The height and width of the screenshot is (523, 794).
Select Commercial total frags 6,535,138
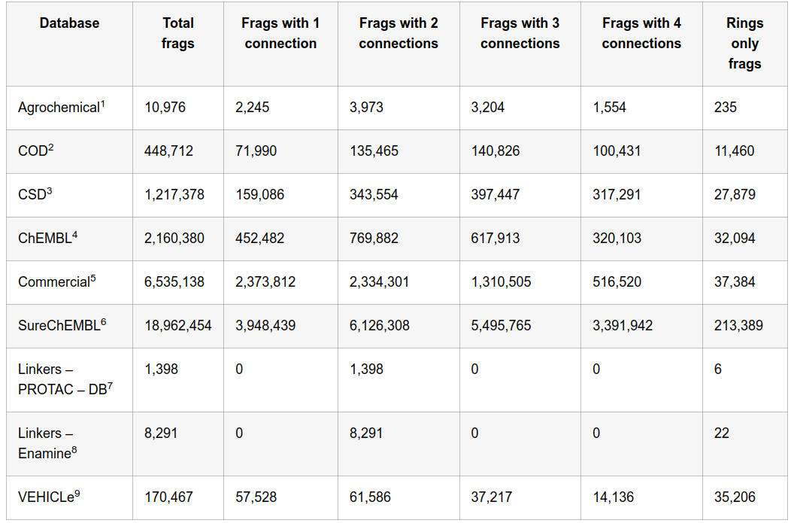(174, 281)
